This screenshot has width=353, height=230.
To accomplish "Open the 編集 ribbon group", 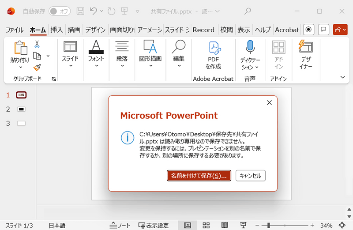I will pos(179,54).
